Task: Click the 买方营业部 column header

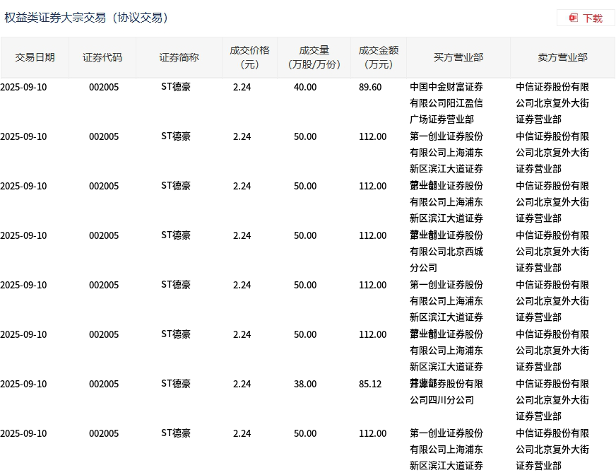Action: [x=458, y=57]
